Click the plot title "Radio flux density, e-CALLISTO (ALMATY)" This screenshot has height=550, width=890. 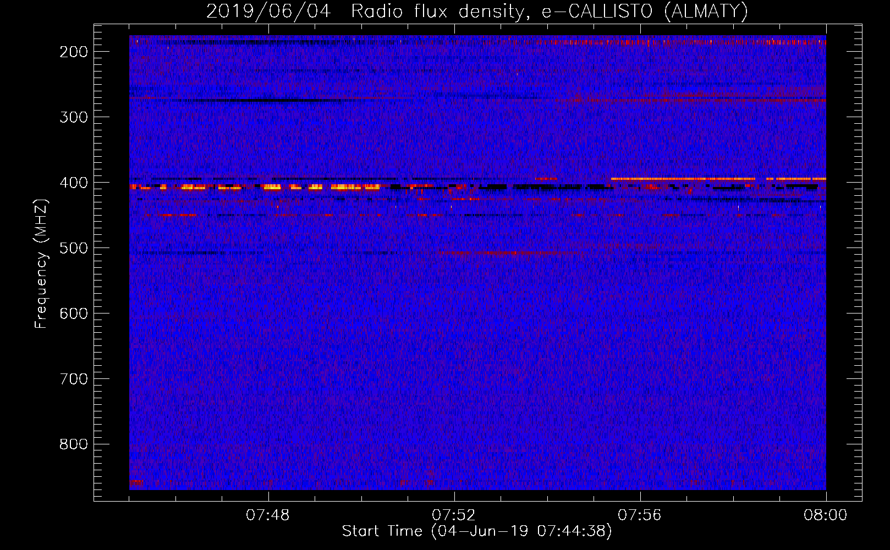point(550,11)
